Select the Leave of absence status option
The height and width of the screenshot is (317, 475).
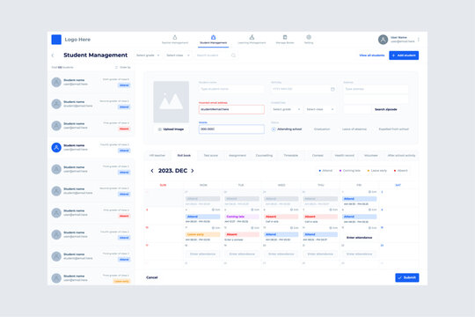pyautogui.click(x=354, y=129)
